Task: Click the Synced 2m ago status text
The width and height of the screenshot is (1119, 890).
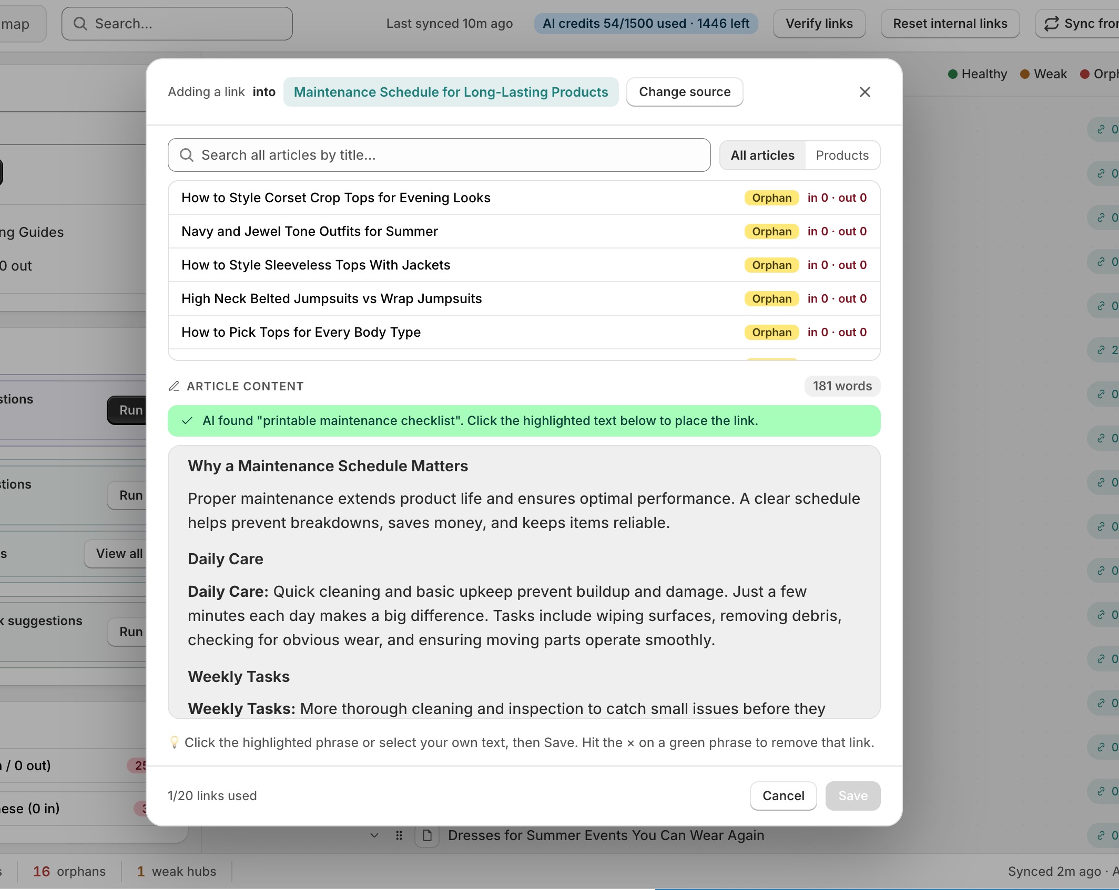Action: [1054, 872]
